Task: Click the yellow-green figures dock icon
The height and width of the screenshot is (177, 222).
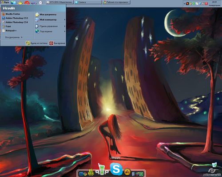Action: pos(91,173)
